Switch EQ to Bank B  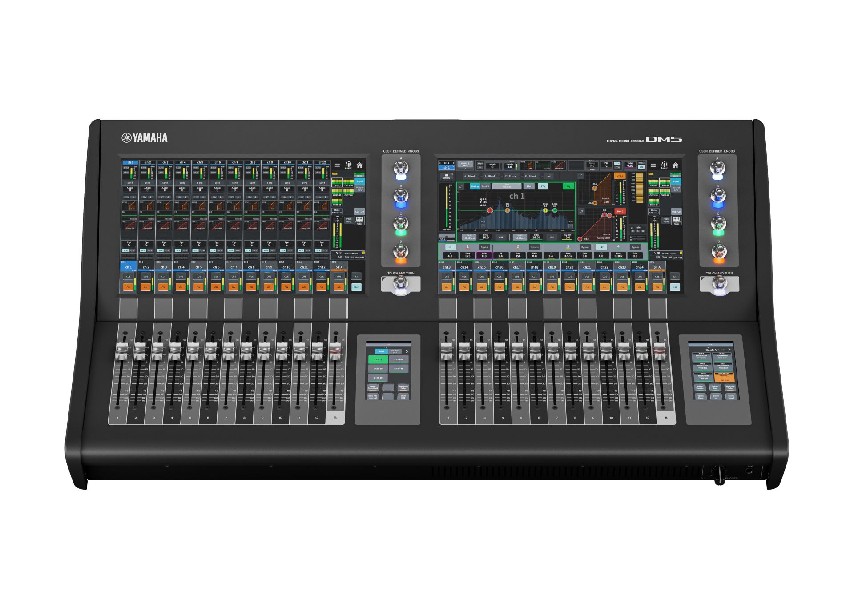click(485, 186)
